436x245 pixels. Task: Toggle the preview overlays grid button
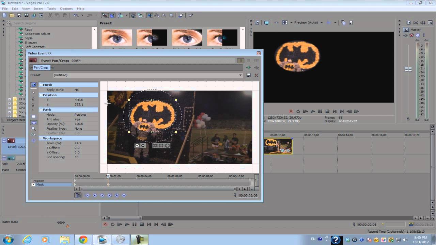coord(328,22)
